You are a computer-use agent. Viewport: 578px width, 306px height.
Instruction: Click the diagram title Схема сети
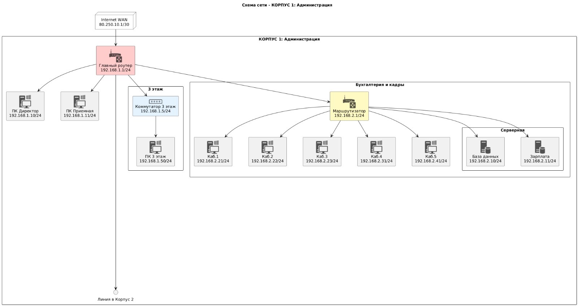click(287, 5)
